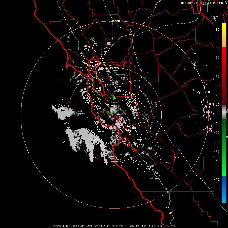This screenshot has height=228, width=228.
Task: Click the positive "10" value on the velocity scale
Action: click(218, 105)
